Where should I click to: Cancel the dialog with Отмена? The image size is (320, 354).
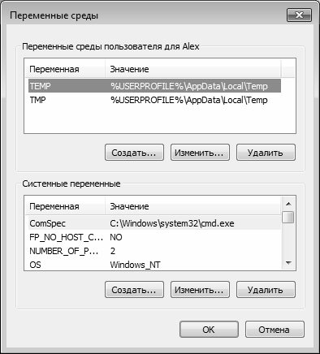(275, 330)
